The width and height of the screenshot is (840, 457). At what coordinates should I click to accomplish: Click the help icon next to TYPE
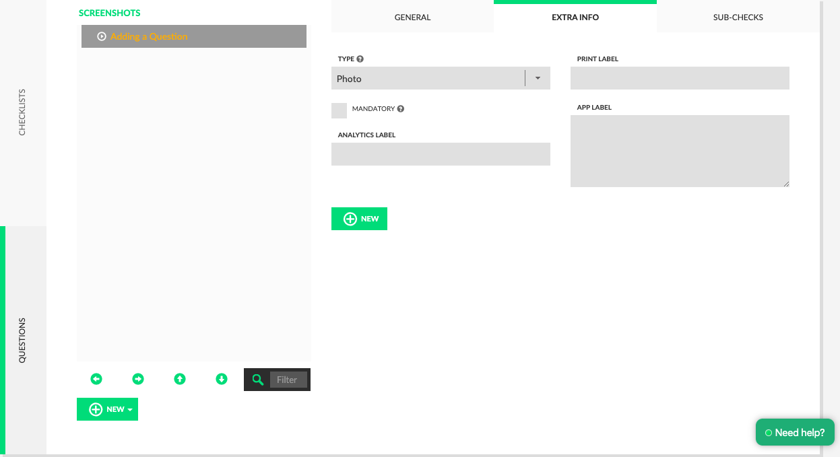[360, 59]
